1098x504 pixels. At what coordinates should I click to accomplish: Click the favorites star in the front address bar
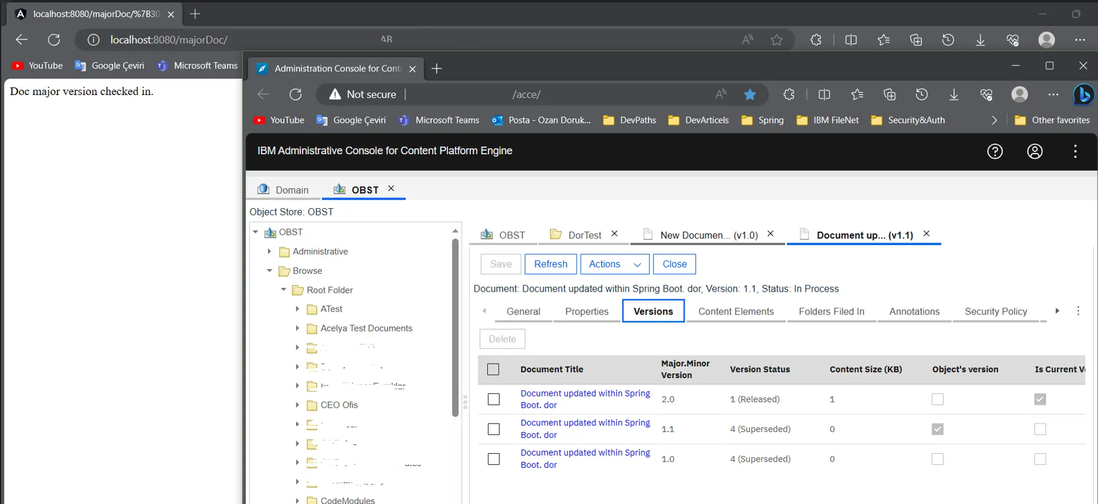(x=750, y=94)
